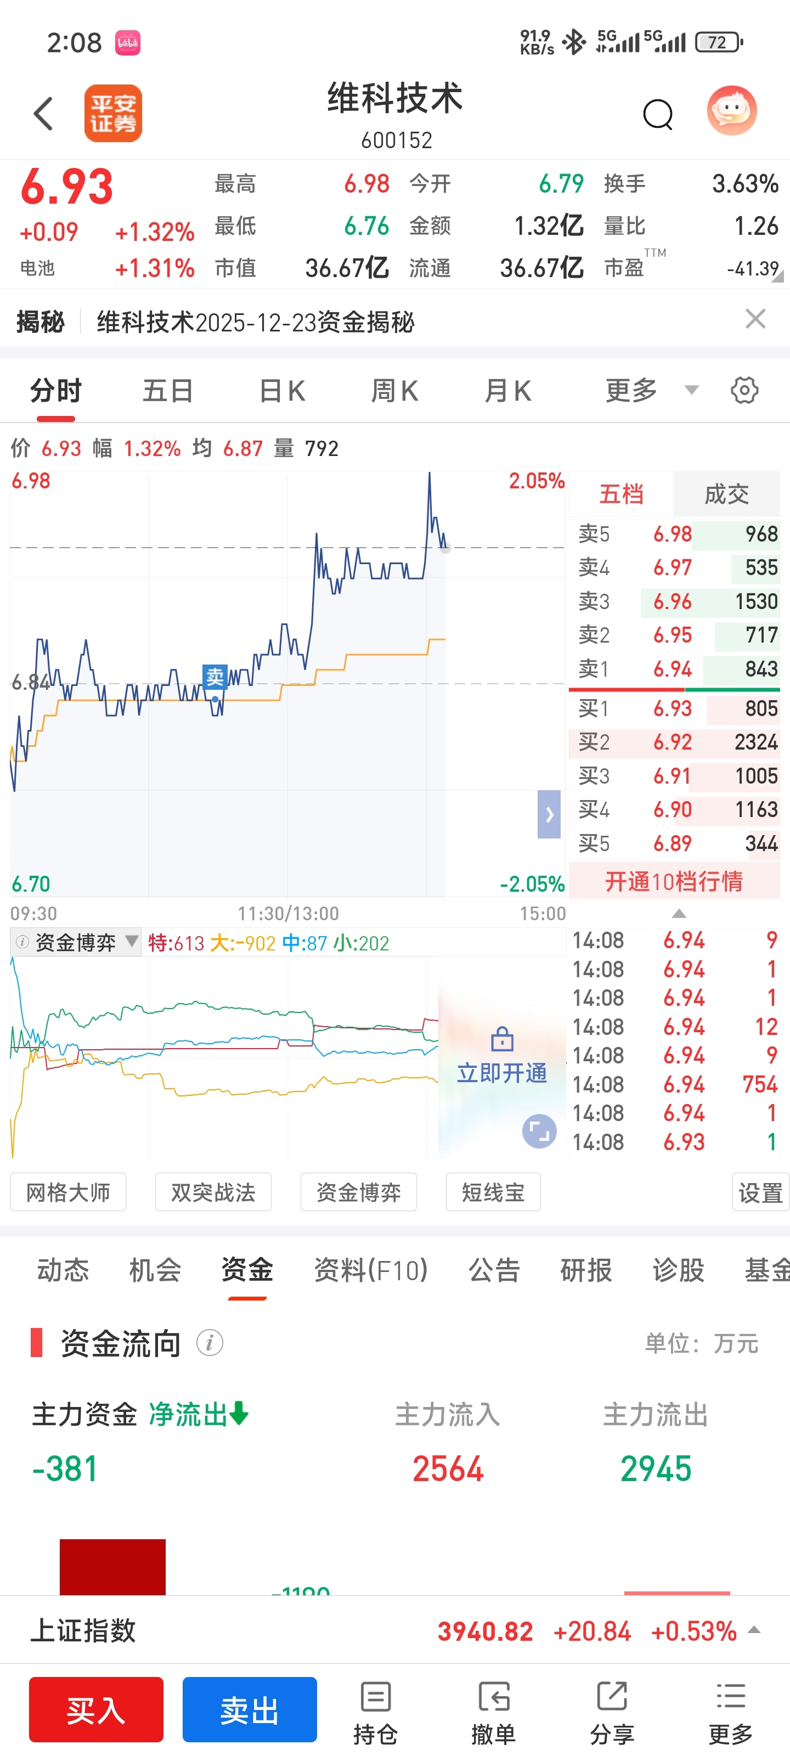Tap 开通10档行情 link
Viewport: 790px width, 1756px height.
click(674, 881)
